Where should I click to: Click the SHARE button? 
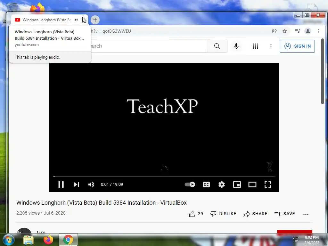[x=255, y=214]
